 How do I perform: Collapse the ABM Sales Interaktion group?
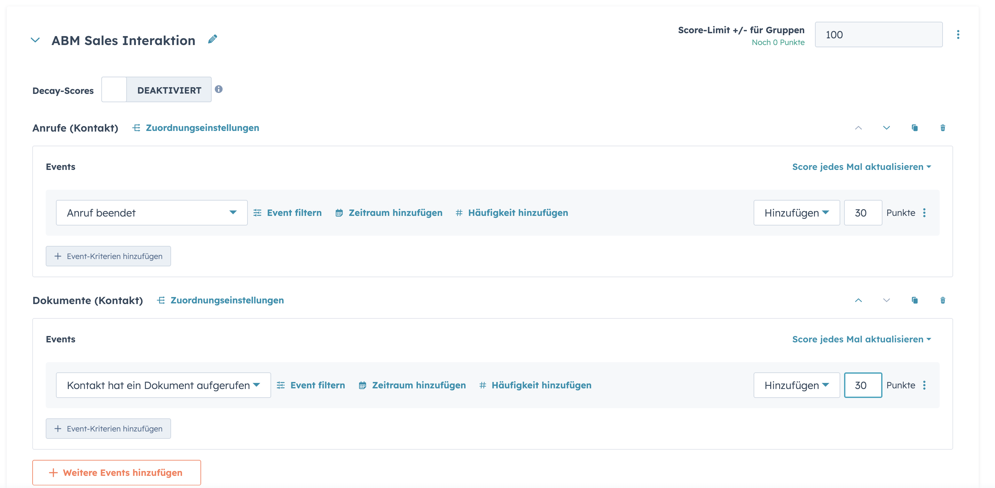click(35, 39)
